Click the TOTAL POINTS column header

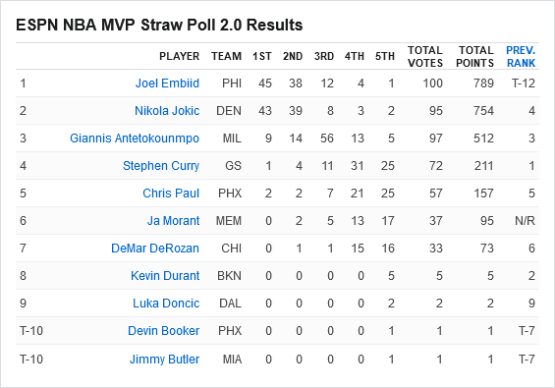[x=475, y=57]
